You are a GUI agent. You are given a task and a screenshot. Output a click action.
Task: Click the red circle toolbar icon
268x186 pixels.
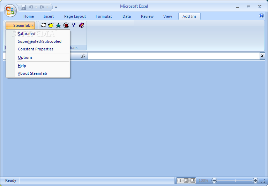click(66, 25)
